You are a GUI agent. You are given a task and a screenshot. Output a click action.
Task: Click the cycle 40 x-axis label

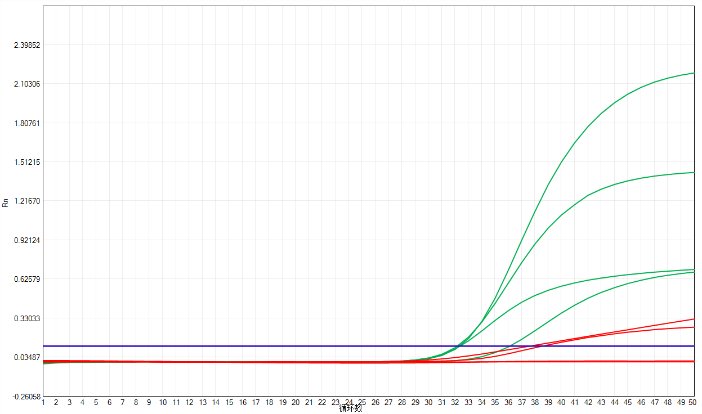coord(561,403)
